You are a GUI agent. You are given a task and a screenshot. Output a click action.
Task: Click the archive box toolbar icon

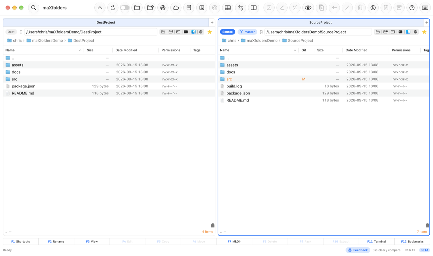[399, 8]
